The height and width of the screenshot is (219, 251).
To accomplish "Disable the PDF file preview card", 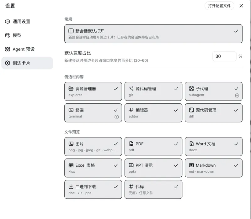I will (x=153, y=146).
